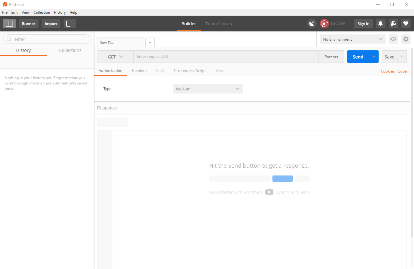This screenshot has width=414, height=269.
Task: Open the No Auth type dropdown
Action: [x=208, y=89]
